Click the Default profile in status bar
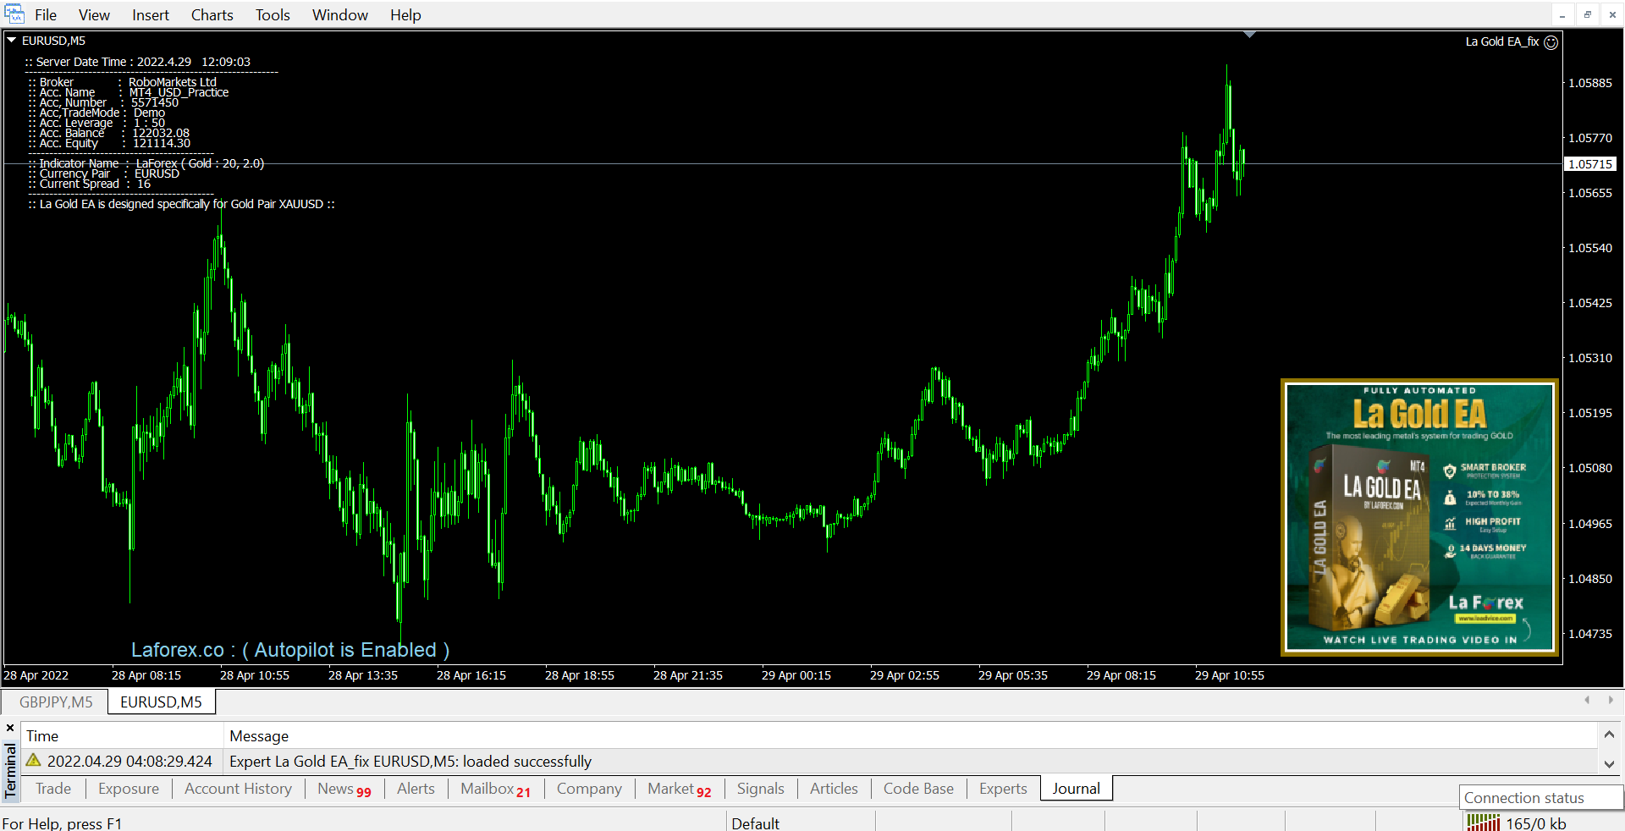 755,823
